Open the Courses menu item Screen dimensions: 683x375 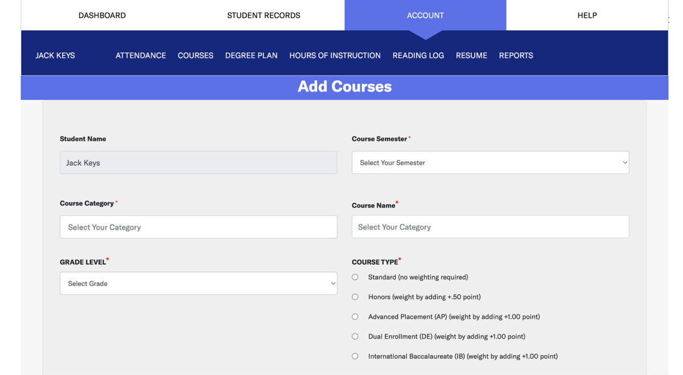click(x=195, y=55)
